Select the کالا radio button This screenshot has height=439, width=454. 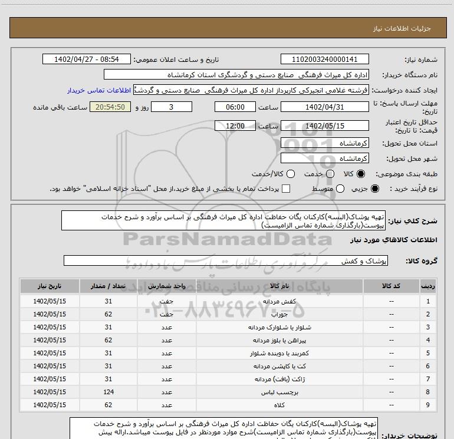pyautogui.click(x=361, y=174)
